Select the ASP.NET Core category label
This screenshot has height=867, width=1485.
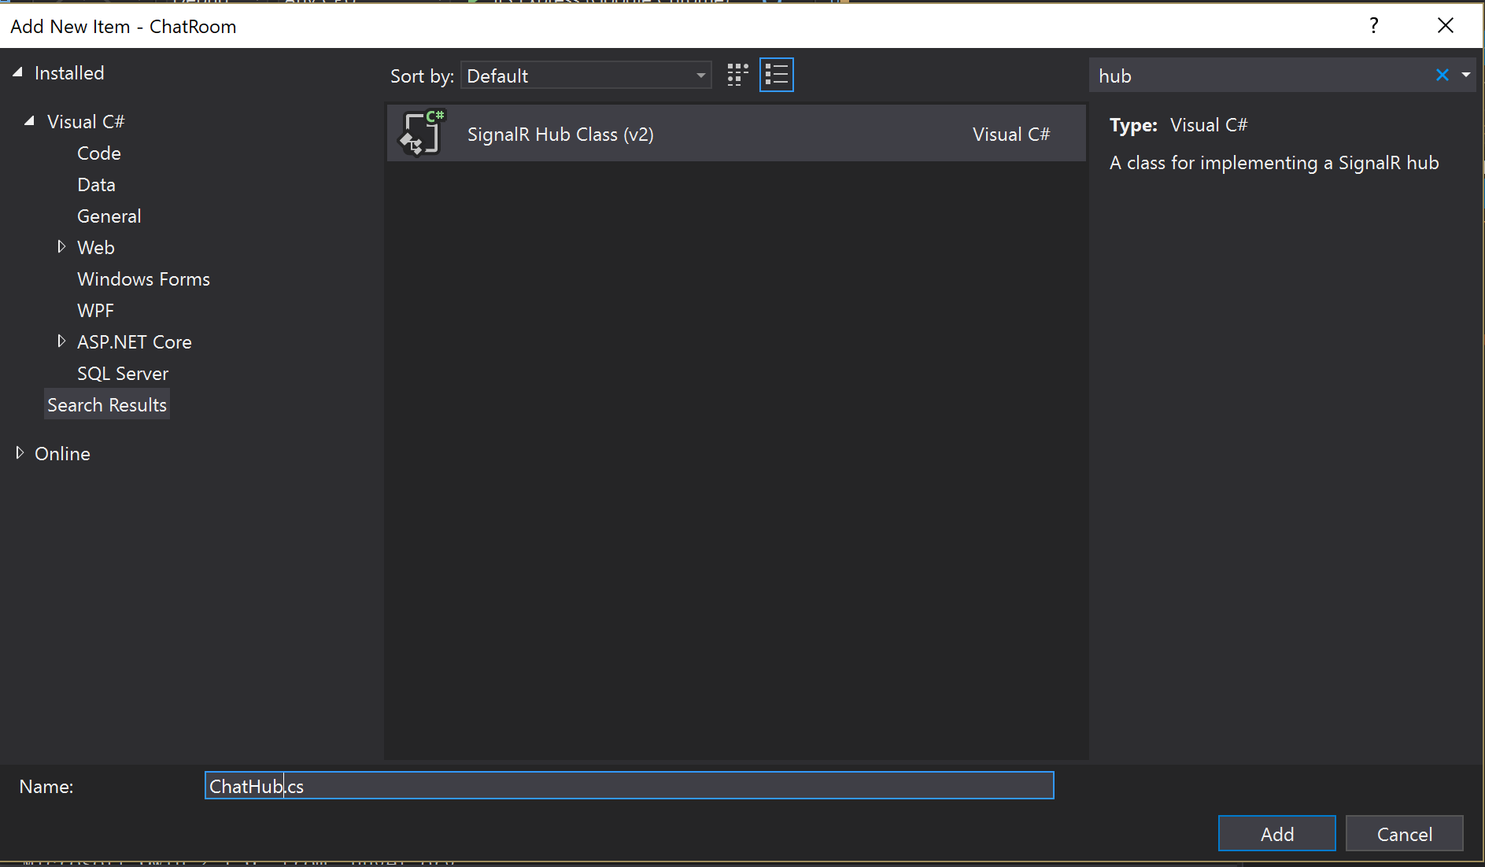[135, 342]
